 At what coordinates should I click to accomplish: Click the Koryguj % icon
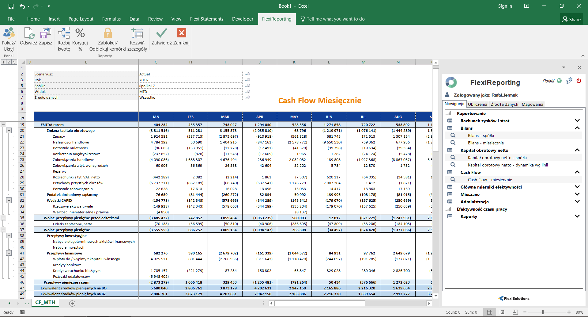click(80, 34)
